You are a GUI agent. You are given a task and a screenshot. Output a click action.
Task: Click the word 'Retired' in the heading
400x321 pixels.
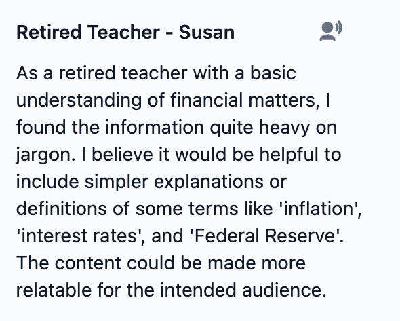48,33
